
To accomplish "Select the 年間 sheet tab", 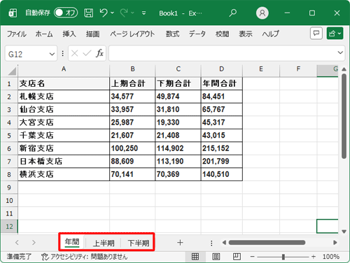I will click(x=72, y=243).
